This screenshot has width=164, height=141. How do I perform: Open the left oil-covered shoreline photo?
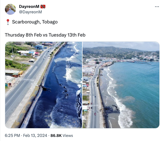click(43, 85)
